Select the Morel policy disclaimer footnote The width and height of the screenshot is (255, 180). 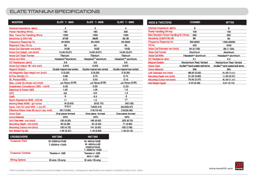coord(76,171)
